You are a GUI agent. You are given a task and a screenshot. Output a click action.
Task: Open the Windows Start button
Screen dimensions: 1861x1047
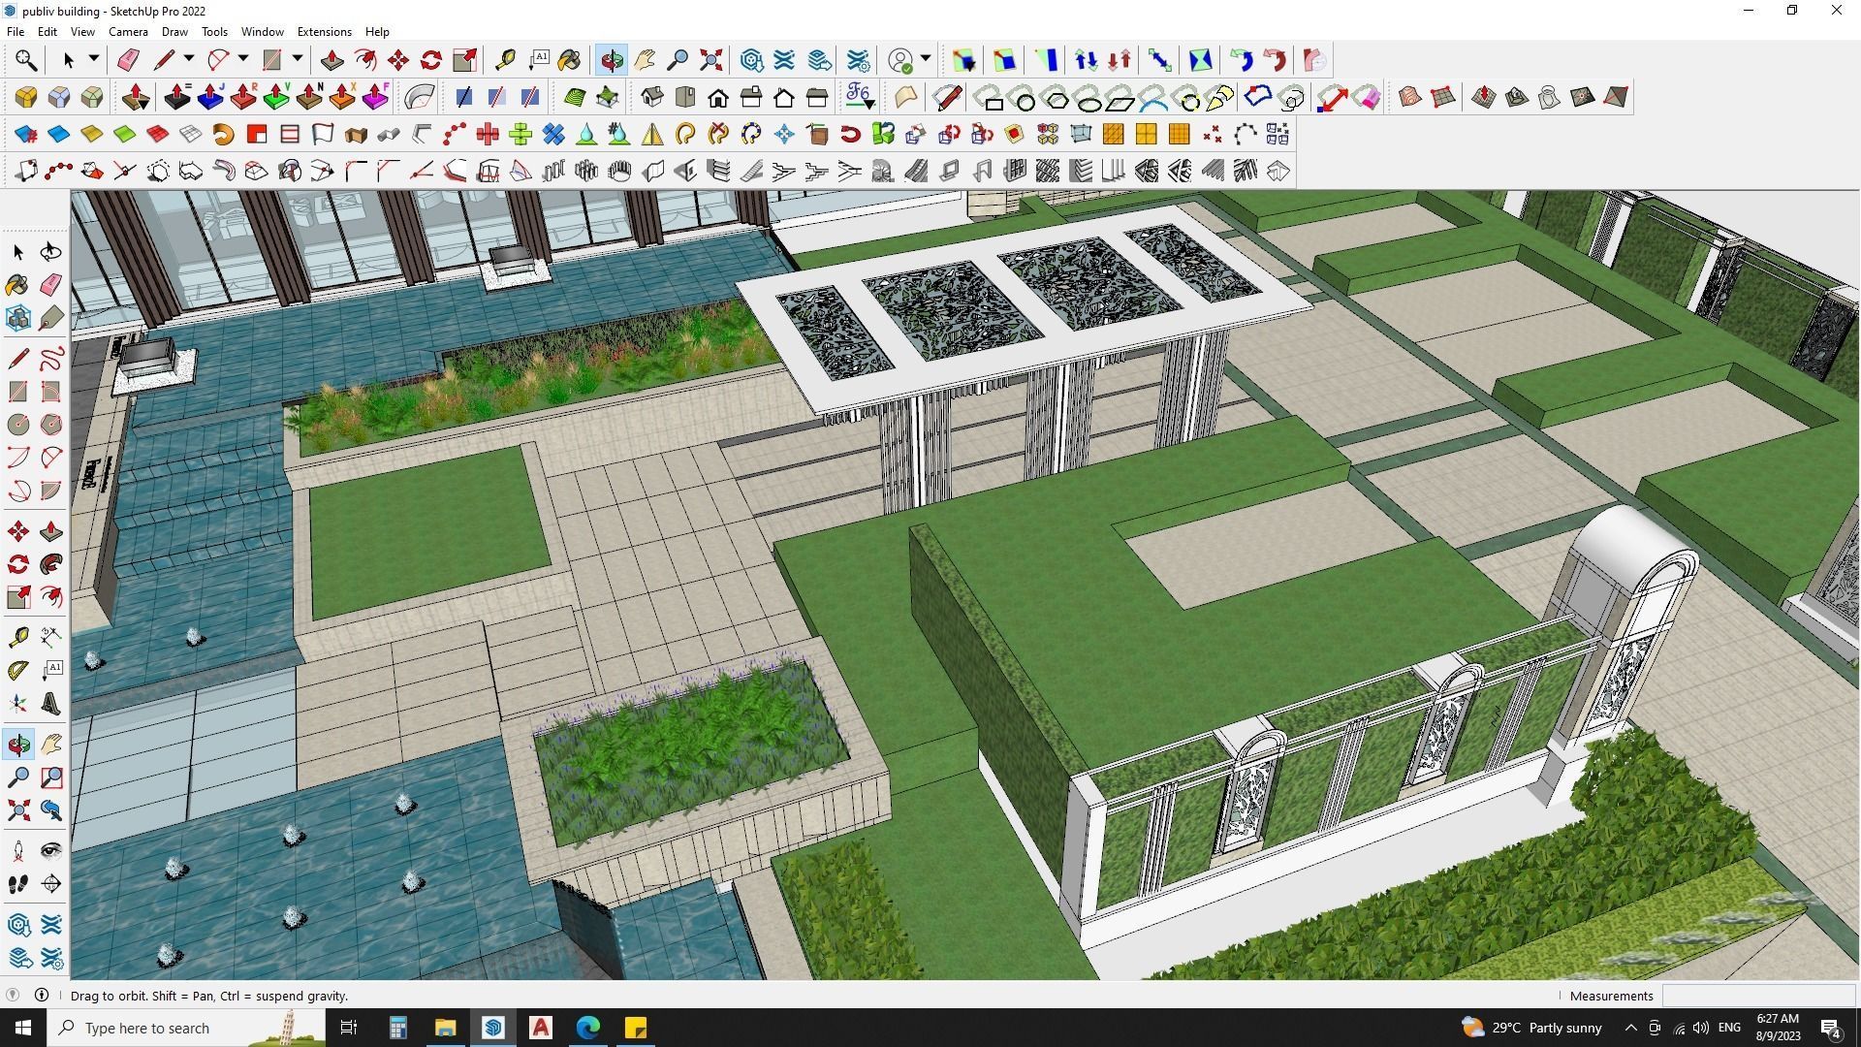[23, 1028]
